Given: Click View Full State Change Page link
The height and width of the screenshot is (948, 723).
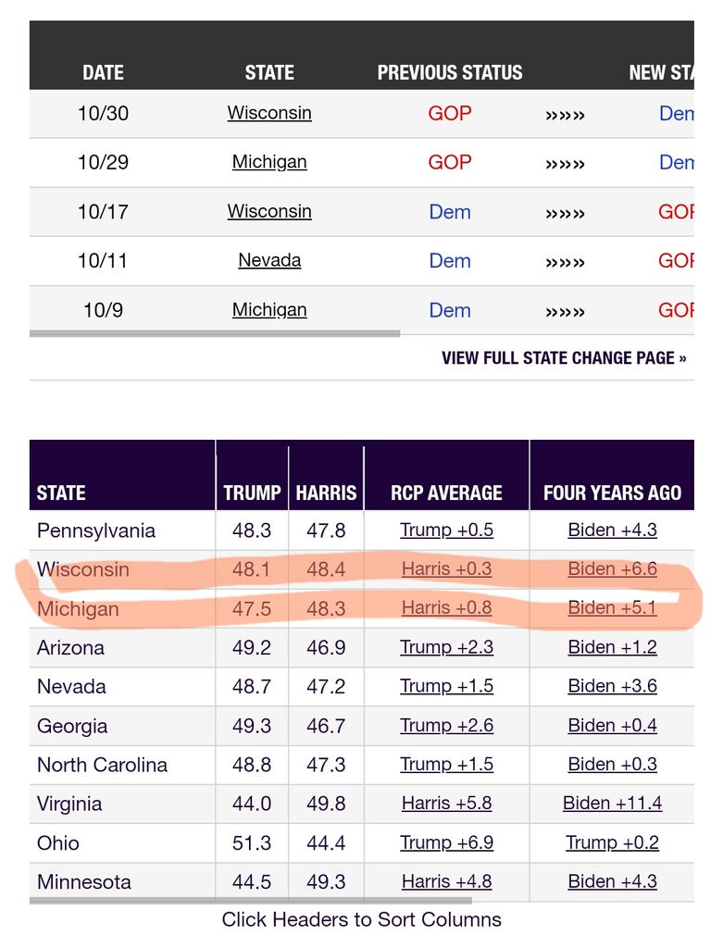Looking at the screenshot, I should 564,357.
